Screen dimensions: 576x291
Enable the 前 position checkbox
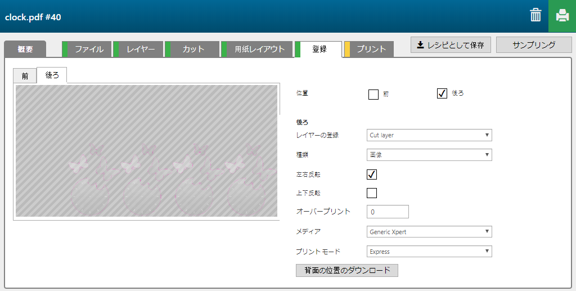[373, 94]
